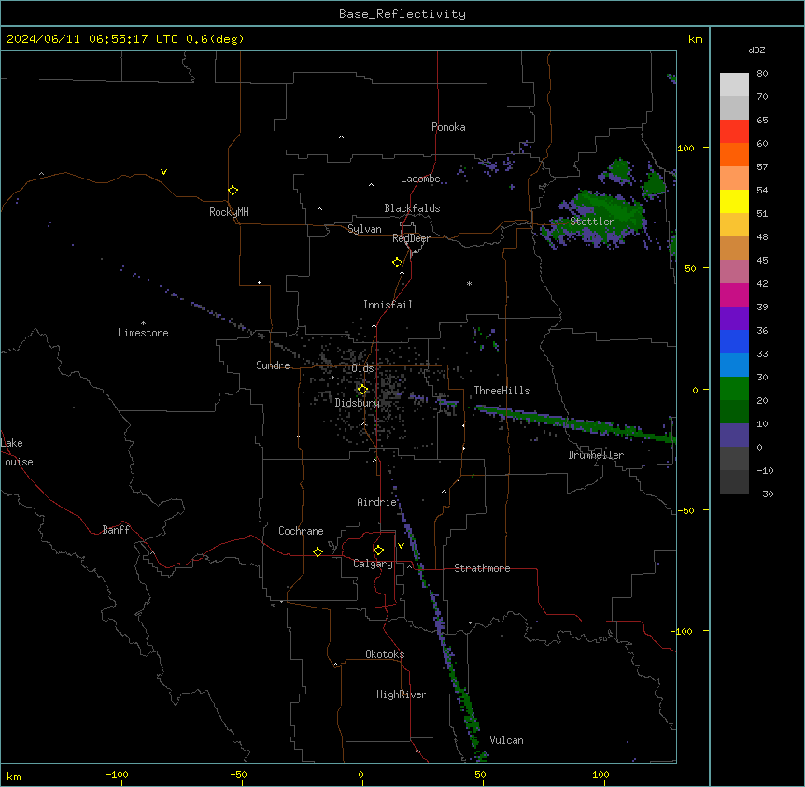Click the green streak southeast of ThreeHills
805x787 pixels.
point(575,422)
